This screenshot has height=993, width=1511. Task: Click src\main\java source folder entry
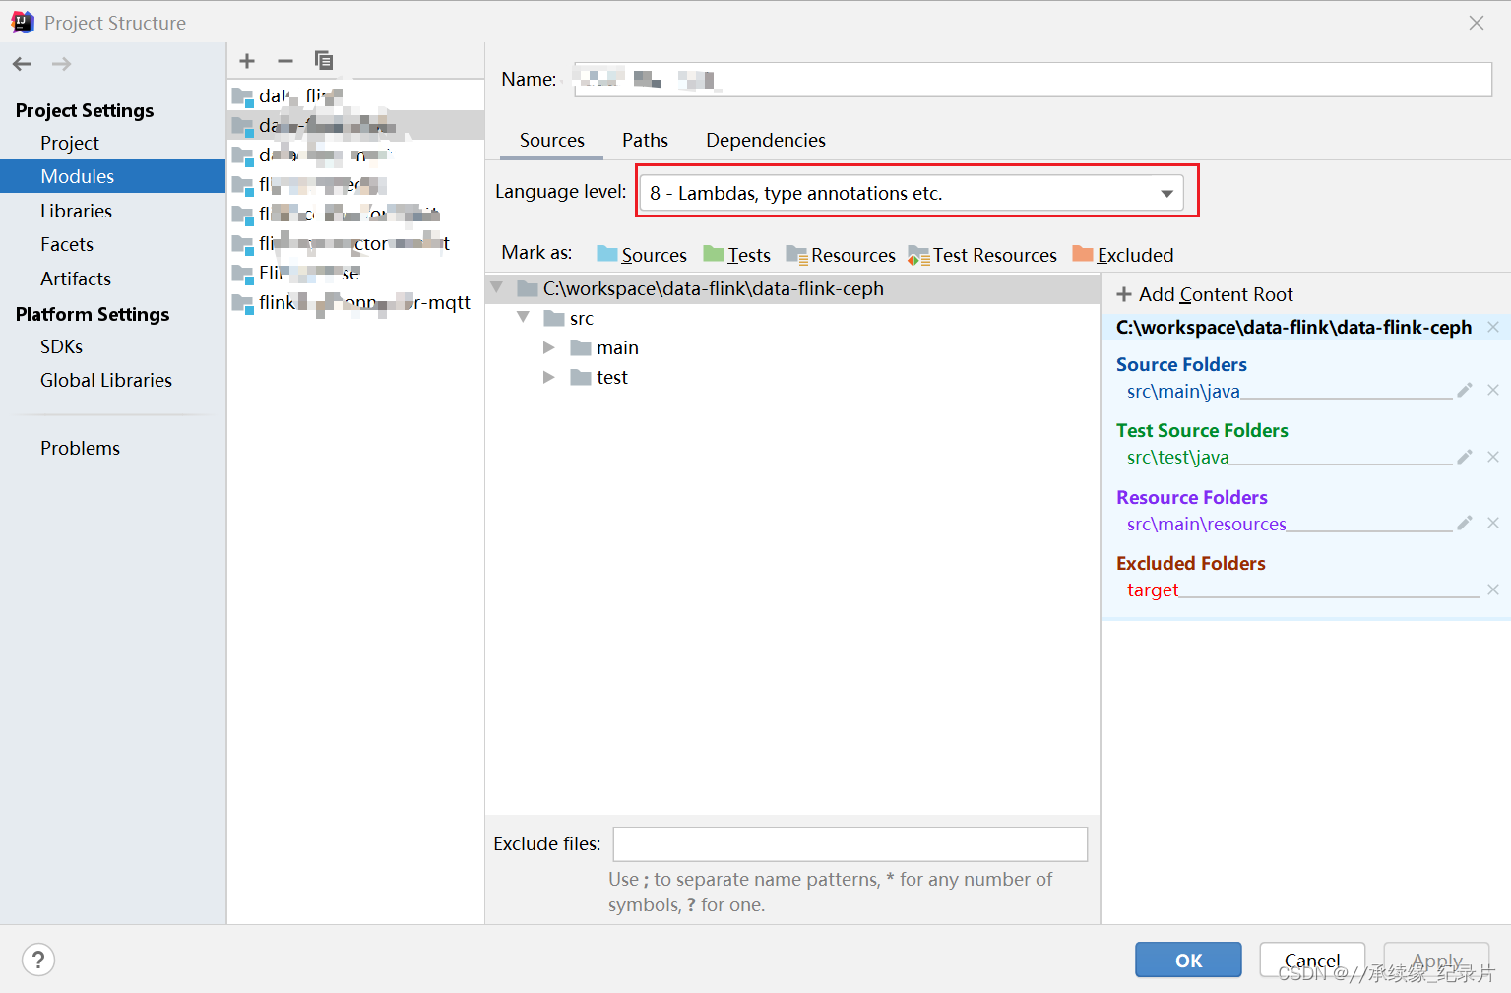1183,391
